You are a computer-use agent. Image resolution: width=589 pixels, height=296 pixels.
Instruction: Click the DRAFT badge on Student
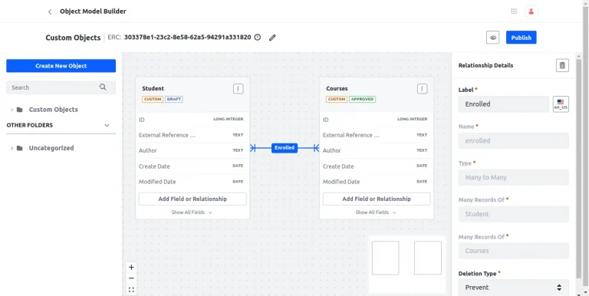pos(174,99)
